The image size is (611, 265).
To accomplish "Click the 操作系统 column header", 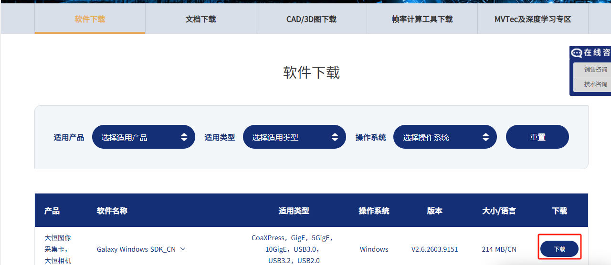I will 374,211.
